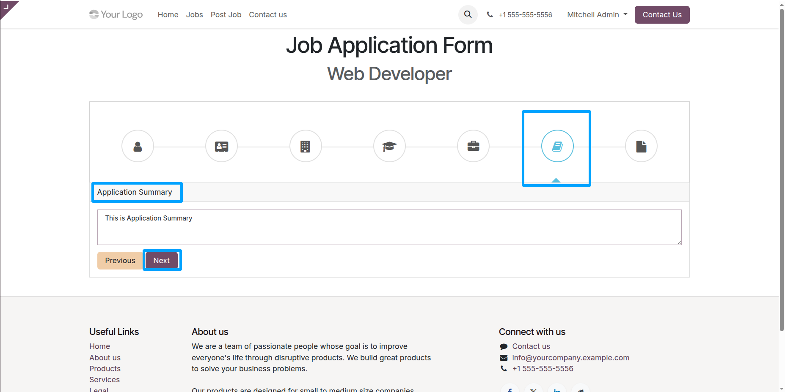The image size is (785, 392).
Task: Click the Next button
Action: (x=161, y=260)
